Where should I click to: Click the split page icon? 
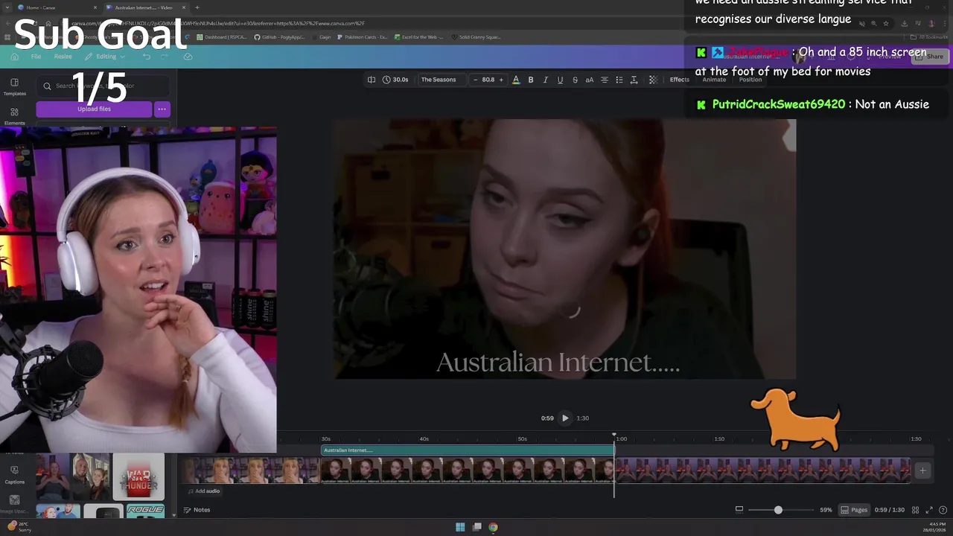coord(372,80)
